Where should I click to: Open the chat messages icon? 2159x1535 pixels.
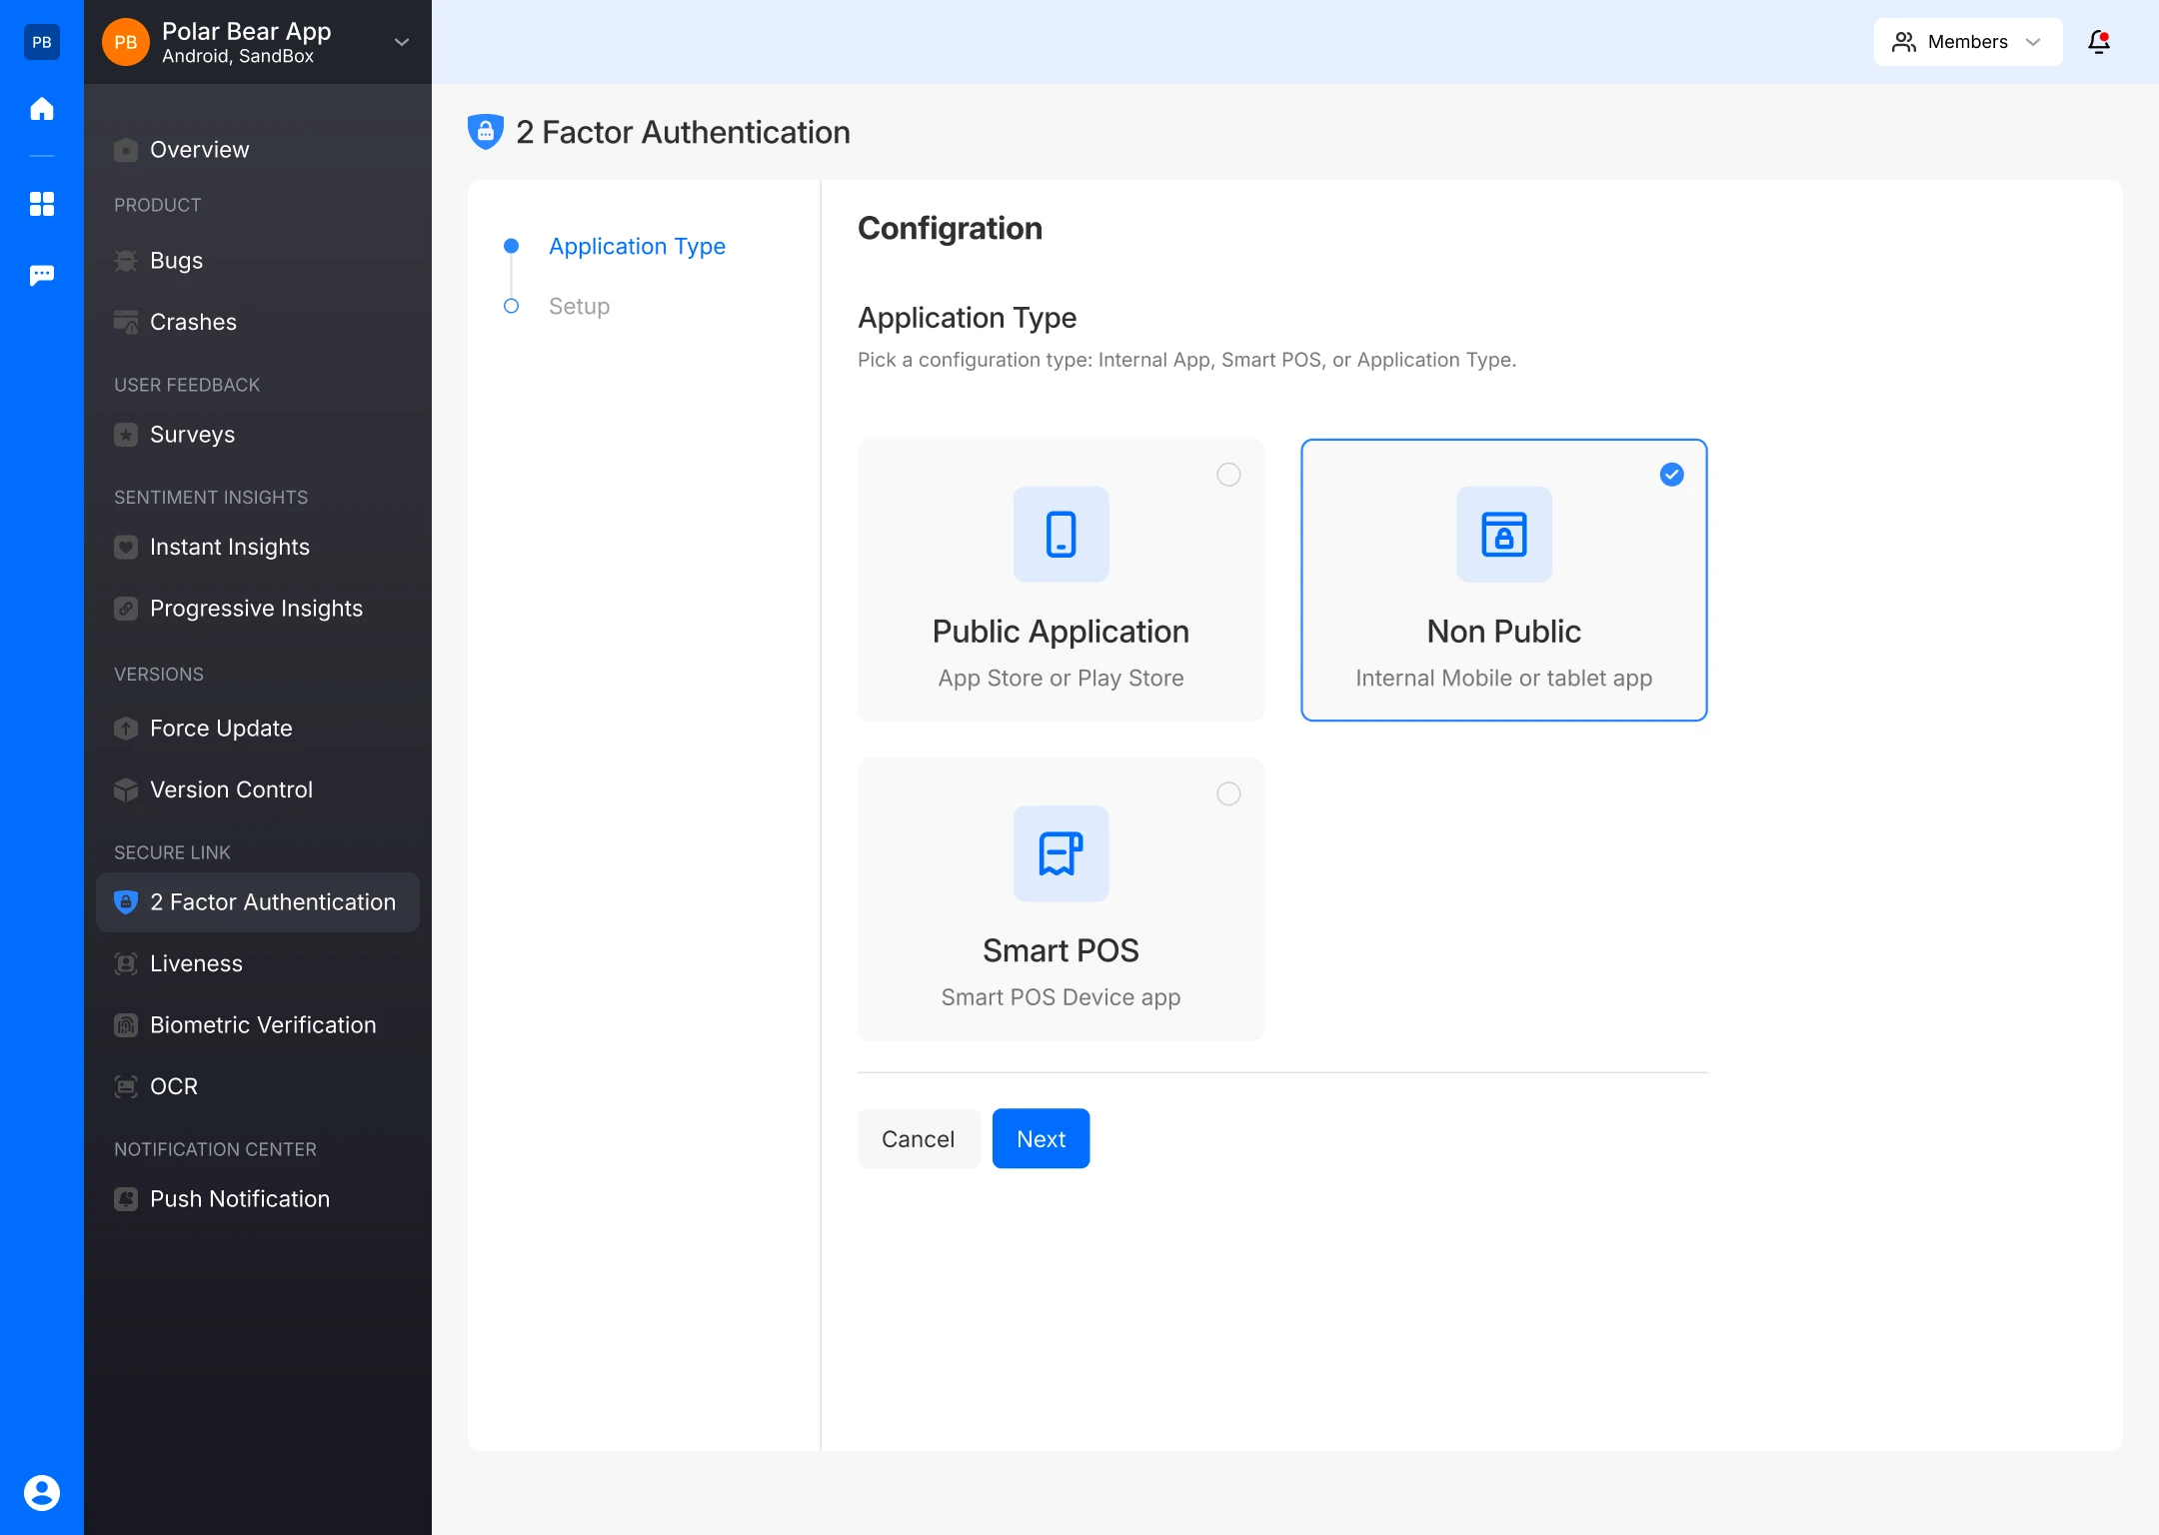[x=42, y=275]
